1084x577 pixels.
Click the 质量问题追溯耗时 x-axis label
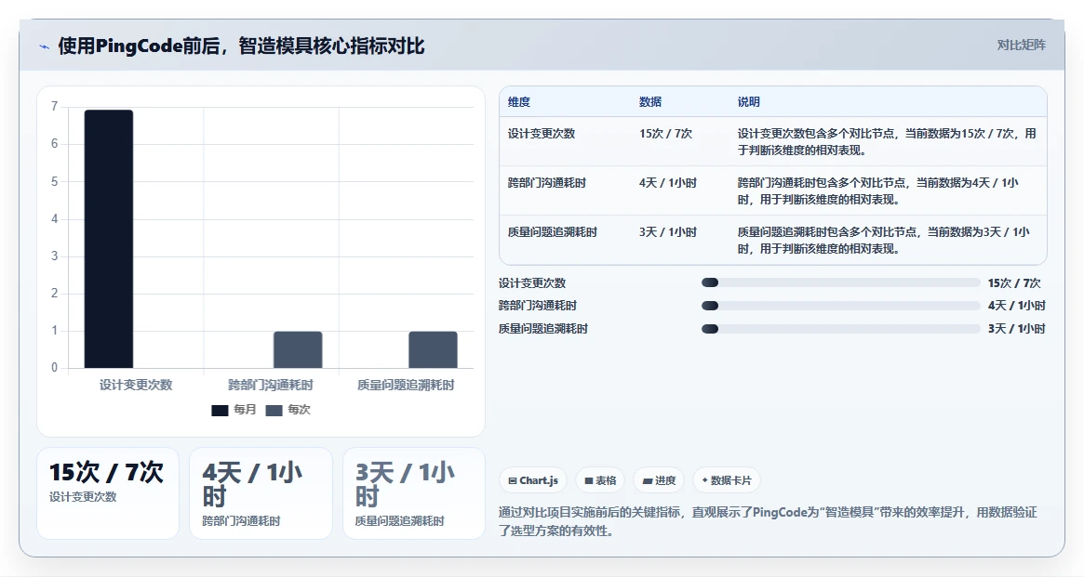coord(406,385)
